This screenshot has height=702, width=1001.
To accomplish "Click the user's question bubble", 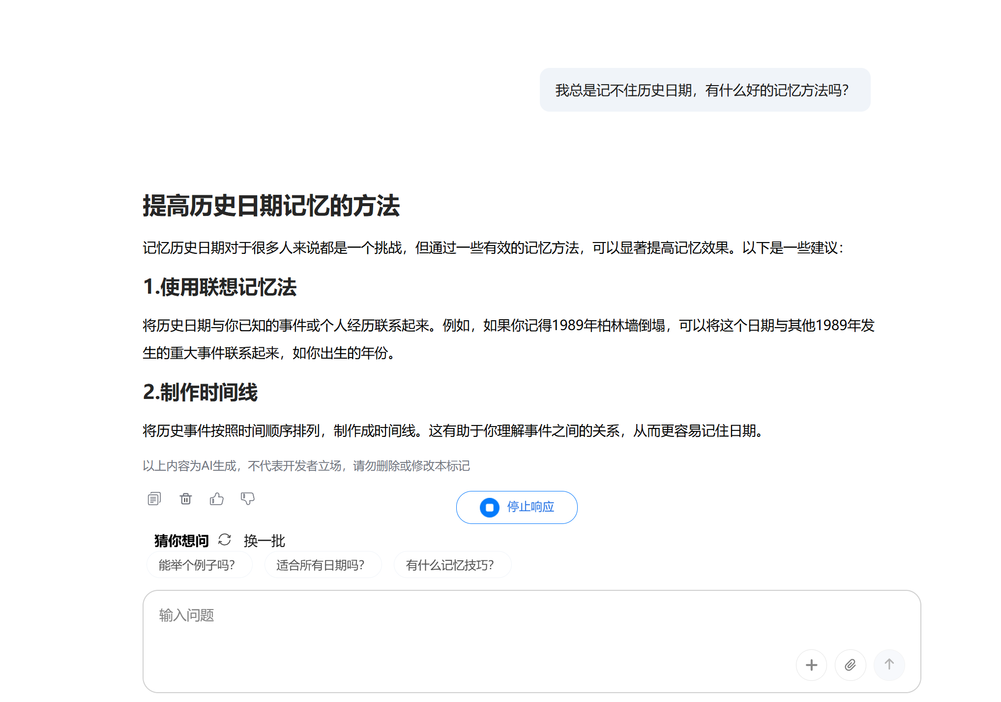I will pyautogui.click(x=704, y=90).
